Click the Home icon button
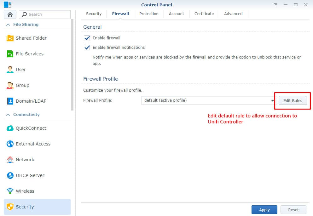Image resolution: width=313 pixels, height=216 pixels. 10,14
